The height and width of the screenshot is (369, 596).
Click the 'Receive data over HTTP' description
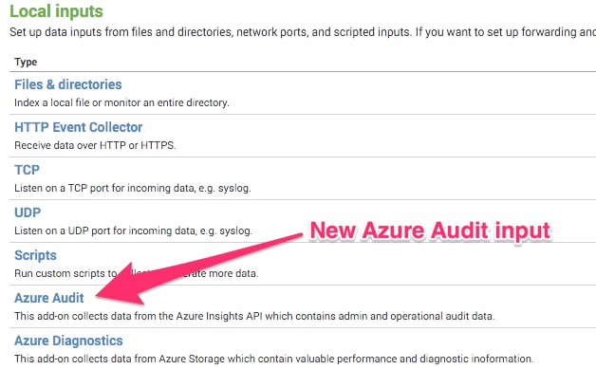pos(95,145)
